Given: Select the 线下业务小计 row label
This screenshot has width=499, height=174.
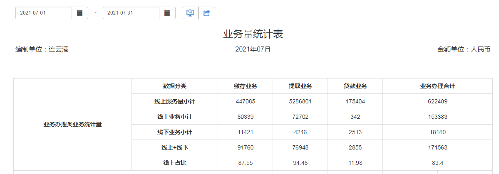Looking at the screenshot, I should (175, 132).
